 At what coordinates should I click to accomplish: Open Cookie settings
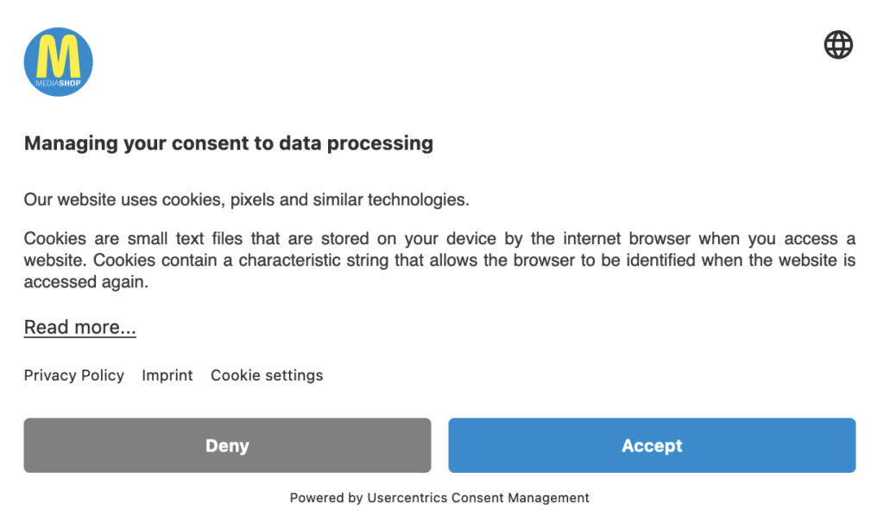point(267,375)
